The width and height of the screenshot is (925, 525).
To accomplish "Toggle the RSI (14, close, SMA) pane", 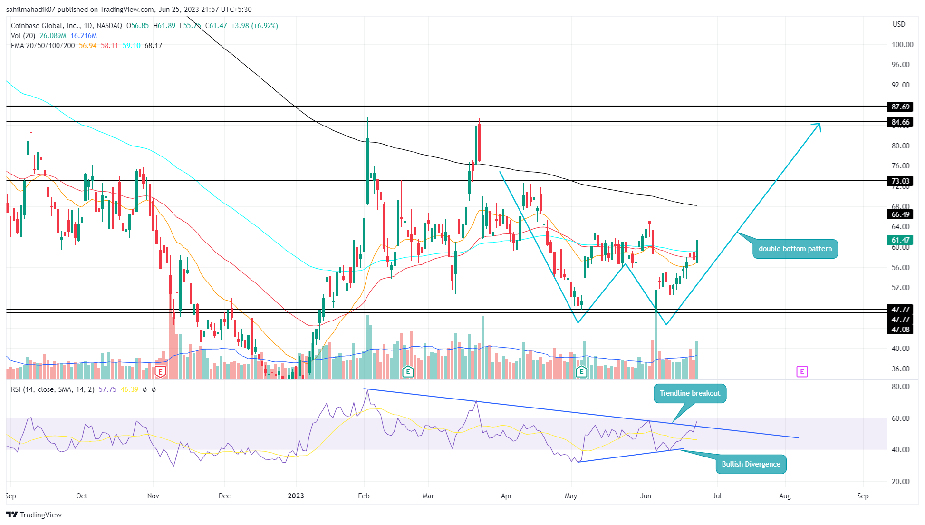I will (x=52, y=389).
